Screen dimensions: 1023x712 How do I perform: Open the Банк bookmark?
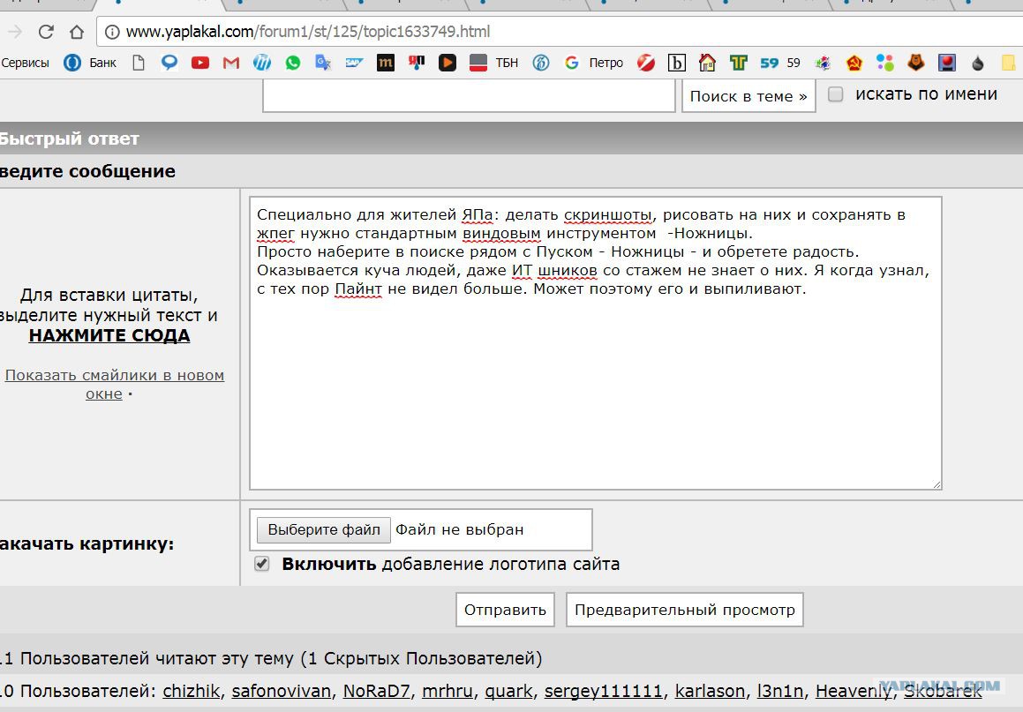pos(90,63)
